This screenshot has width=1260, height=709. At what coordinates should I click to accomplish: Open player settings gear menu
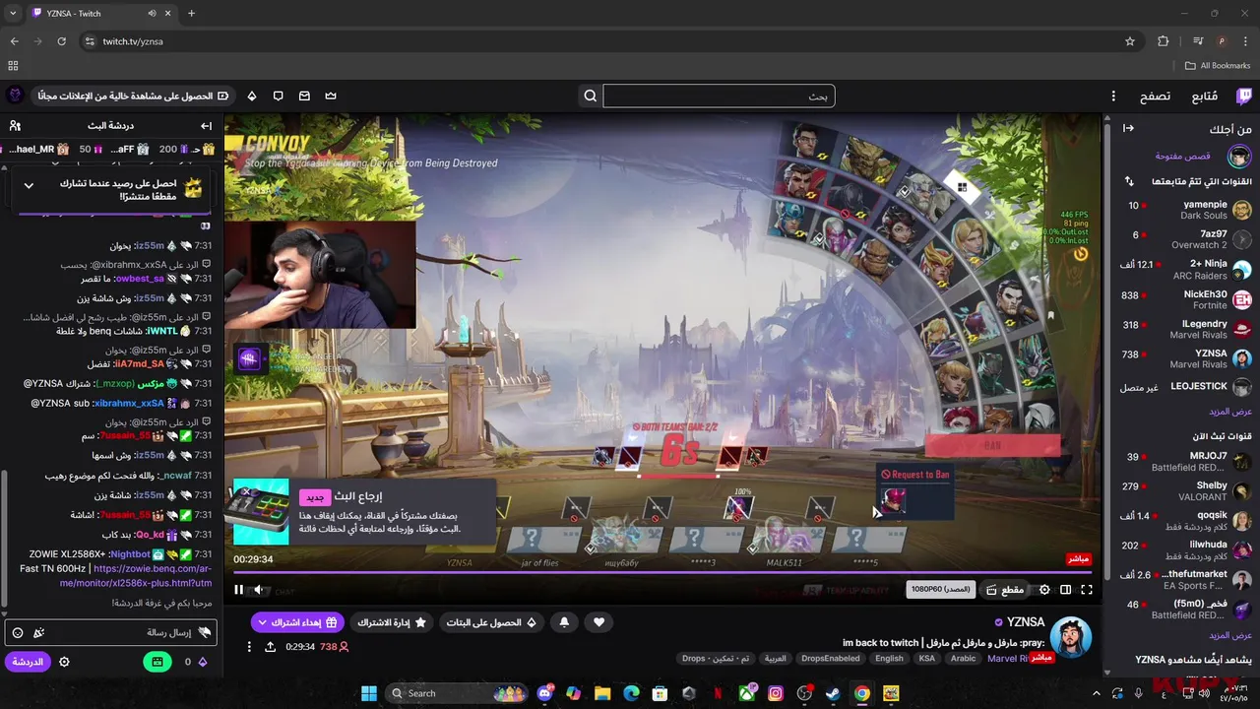(x=1044, y=590)
